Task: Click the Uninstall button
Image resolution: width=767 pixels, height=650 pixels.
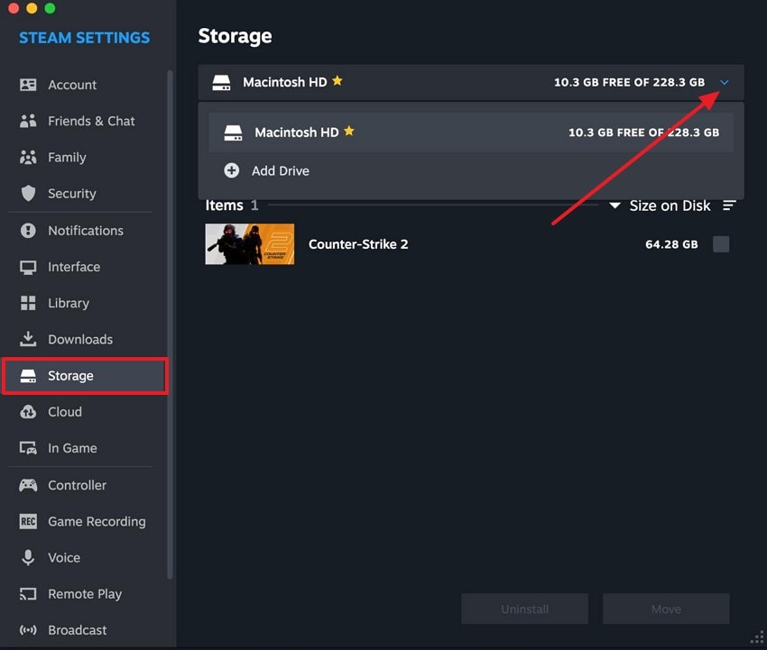Action: pyautogui.click(x=524, y=609)
